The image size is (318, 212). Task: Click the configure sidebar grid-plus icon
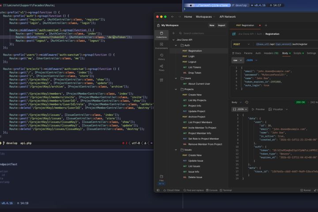point(162,80)
